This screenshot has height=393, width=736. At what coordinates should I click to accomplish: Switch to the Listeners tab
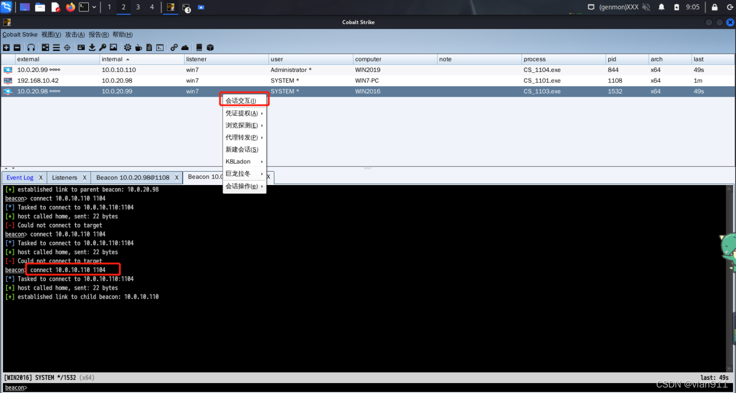64,178
